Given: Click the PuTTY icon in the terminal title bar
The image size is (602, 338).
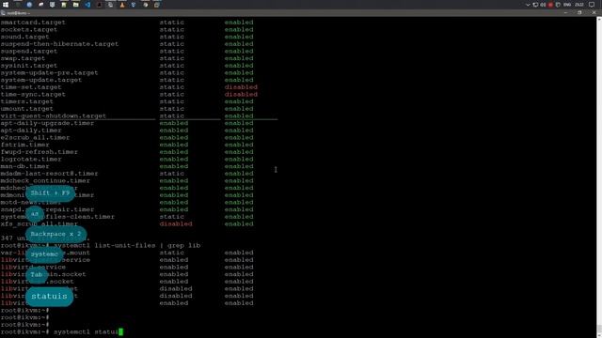Looking at the screenshot, I should click(x=3, y=13).
